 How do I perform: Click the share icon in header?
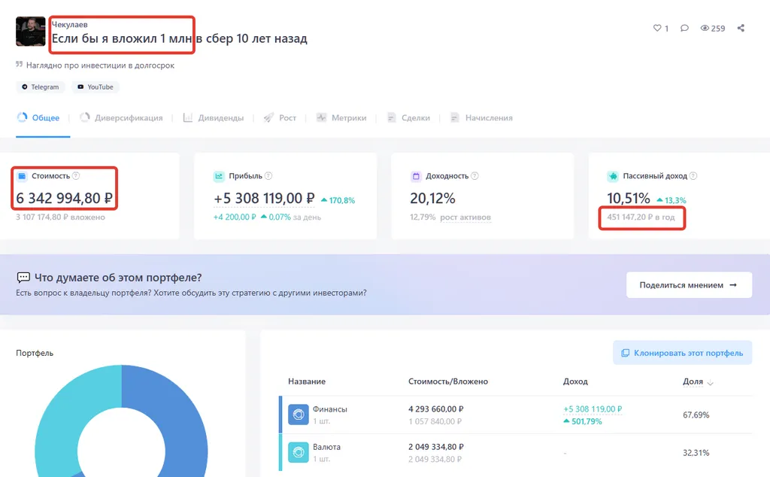pyautogui.click(x=741, y=29)
